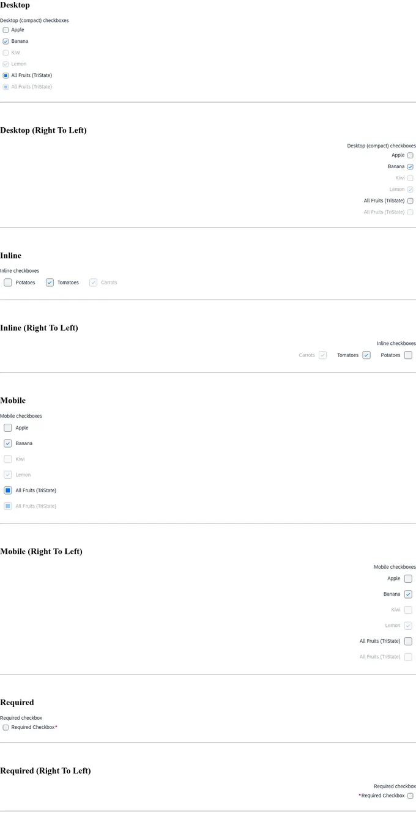416x817 pixels.
Task: Check the Apple checkbox in Desktop section
Action: pos(6,30)
